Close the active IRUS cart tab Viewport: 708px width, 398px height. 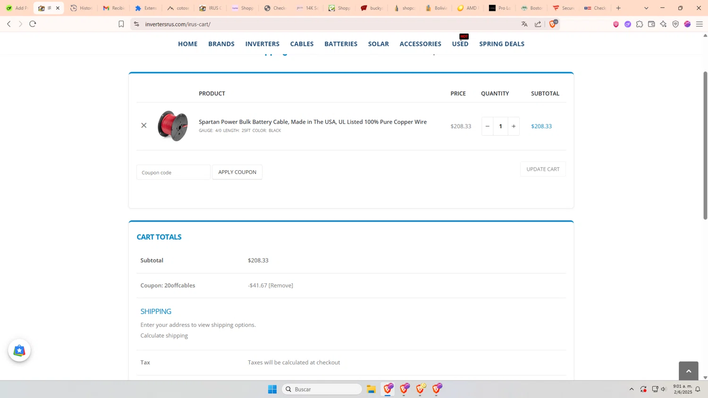point(58,8)
